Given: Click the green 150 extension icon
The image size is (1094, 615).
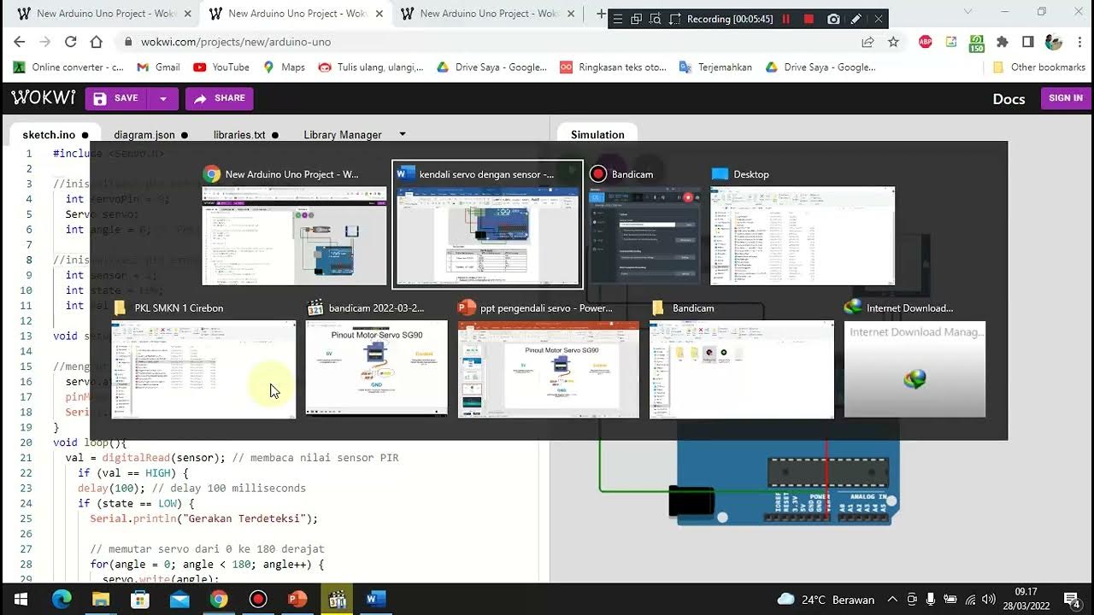Looking at the screenshot, I should pyautogui.click(x=977, y=43).
